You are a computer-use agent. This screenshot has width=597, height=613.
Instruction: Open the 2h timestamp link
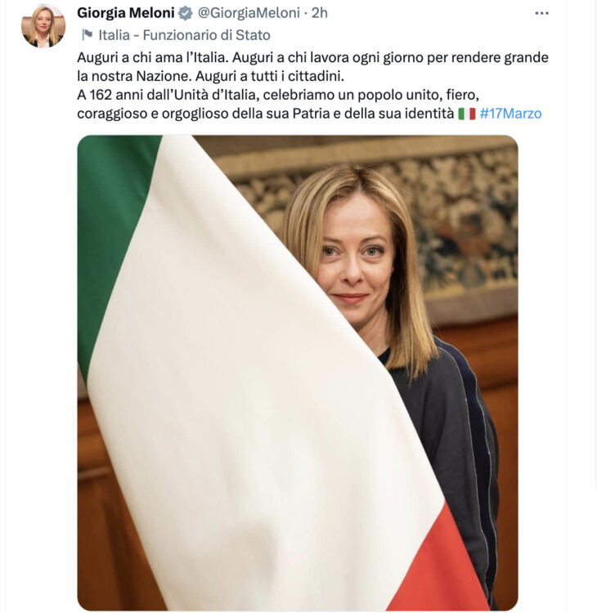[319, 13]
